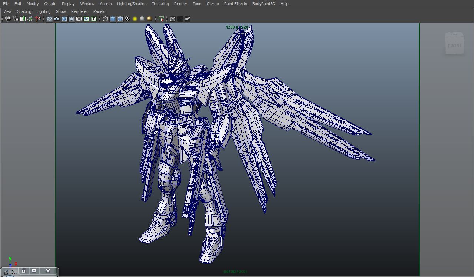Select Smooth Shade All mode

[113, 19]
